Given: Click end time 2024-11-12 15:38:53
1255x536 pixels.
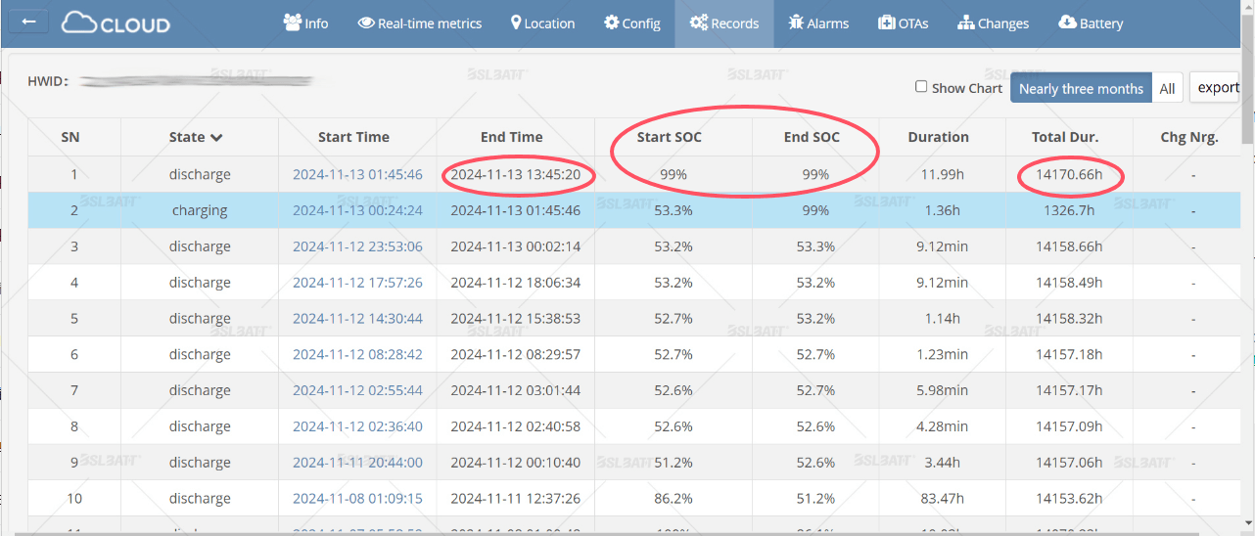Looking at the screenshot, I should pos(516,319).
